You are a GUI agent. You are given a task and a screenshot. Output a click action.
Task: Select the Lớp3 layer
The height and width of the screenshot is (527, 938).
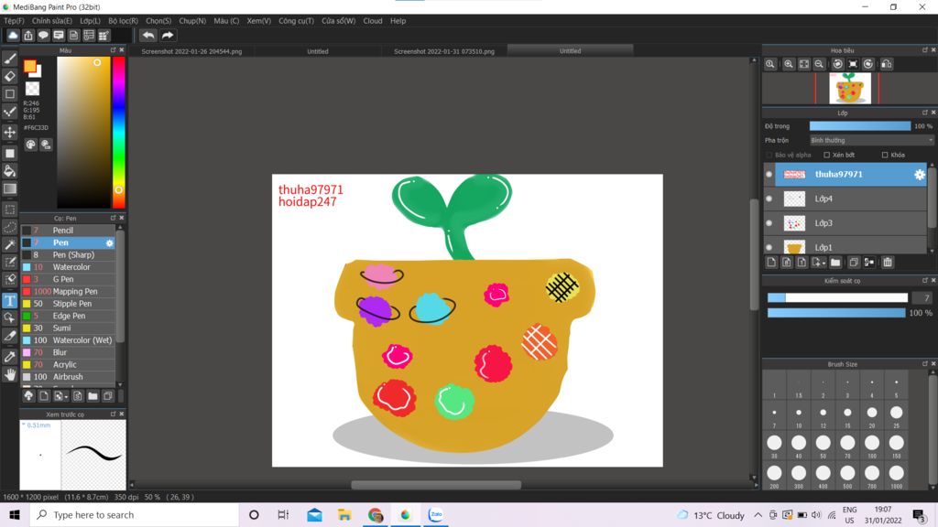(x=851, y=223)
